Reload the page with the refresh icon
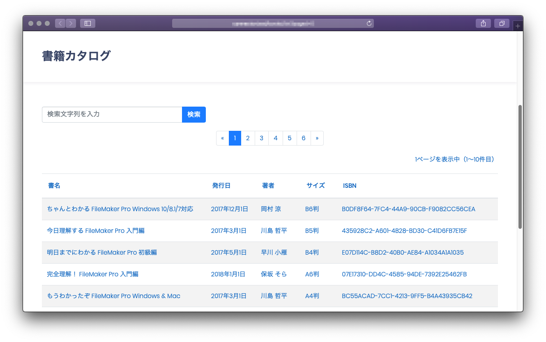The image size is (546, 342). [369, 23]
